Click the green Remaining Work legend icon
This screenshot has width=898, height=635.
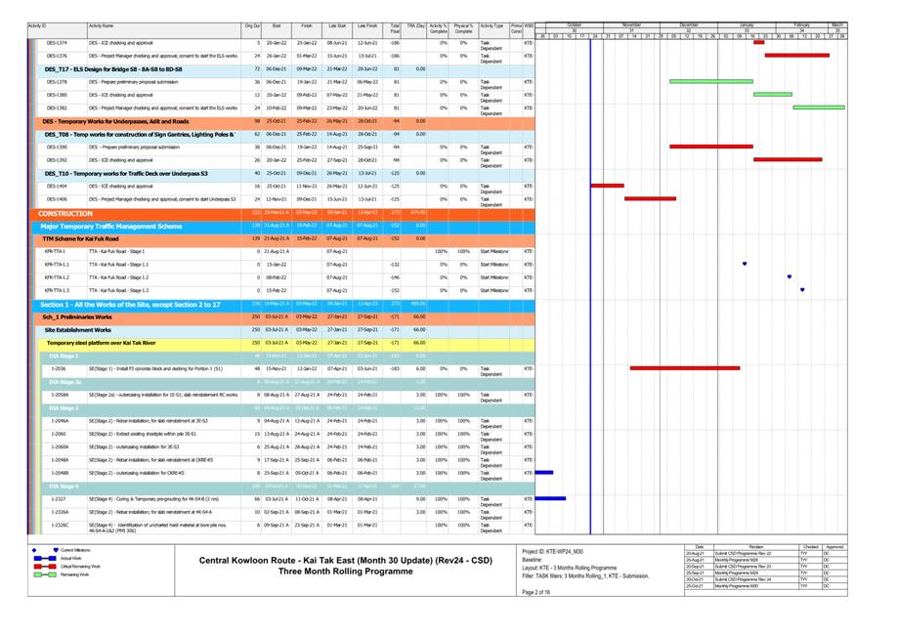45,574
